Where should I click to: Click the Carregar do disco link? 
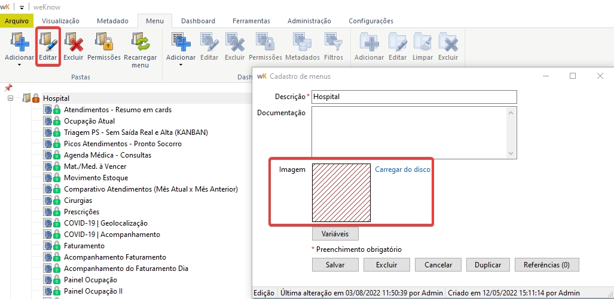tap(402, 169)
